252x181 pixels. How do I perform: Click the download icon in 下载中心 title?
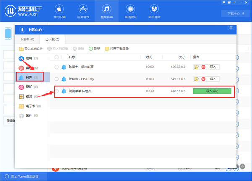(22, 30)
